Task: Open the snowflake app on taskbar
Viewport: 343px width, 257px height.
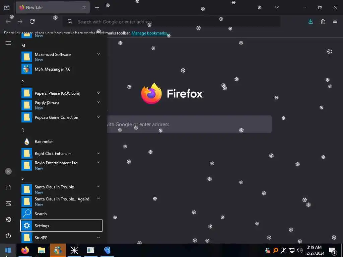Action: tap(74, 250)
